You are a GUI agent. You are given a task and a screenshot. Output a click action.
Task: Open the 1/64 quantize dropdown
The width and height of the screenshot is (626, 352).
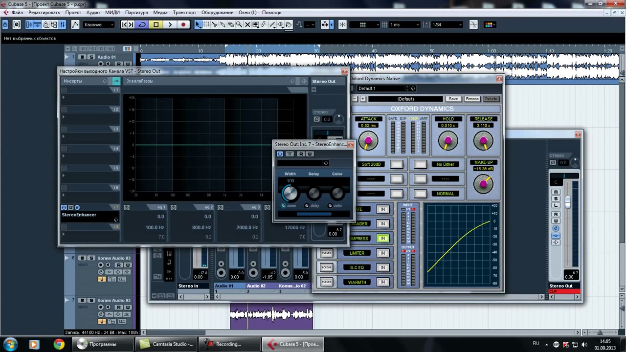447,24
